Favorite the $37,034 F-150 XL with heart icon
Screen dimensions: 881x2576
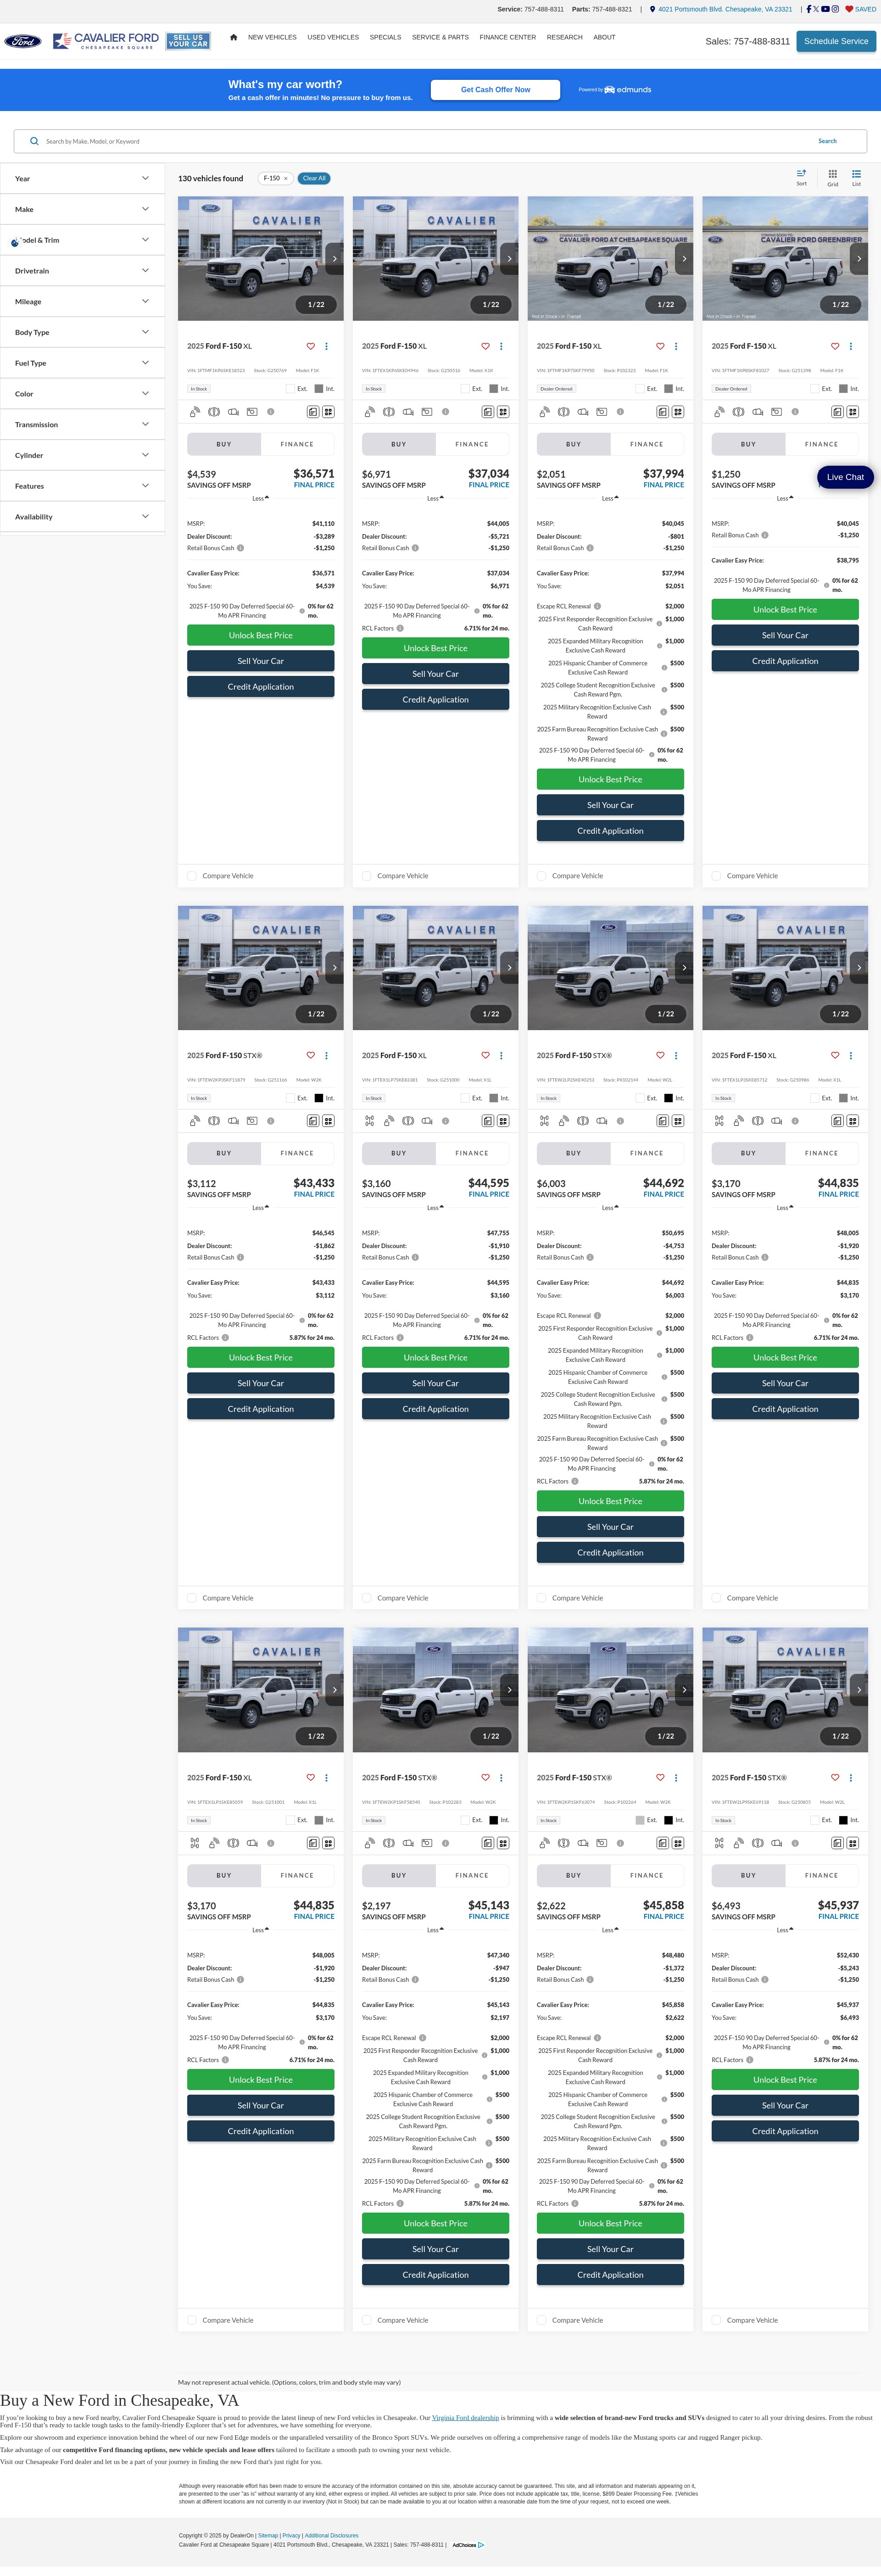485,346
